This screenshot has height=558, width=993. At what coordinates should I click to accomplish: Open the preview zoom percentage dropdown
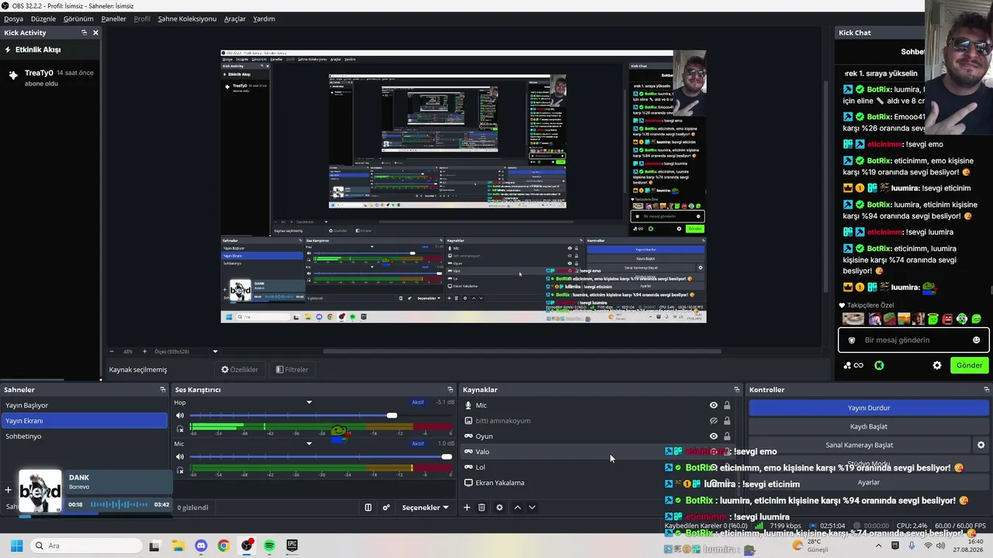click(x=216, y=351)
